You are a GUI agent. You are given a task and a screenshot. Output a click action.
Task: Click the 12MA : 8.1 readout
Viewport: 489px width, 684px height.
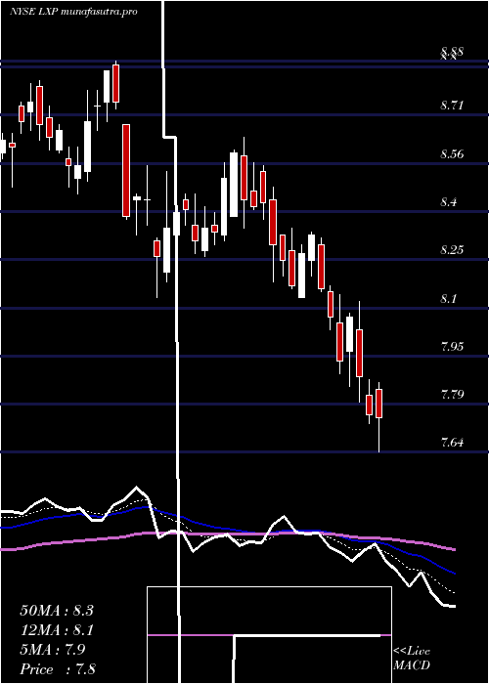(57, 630)
